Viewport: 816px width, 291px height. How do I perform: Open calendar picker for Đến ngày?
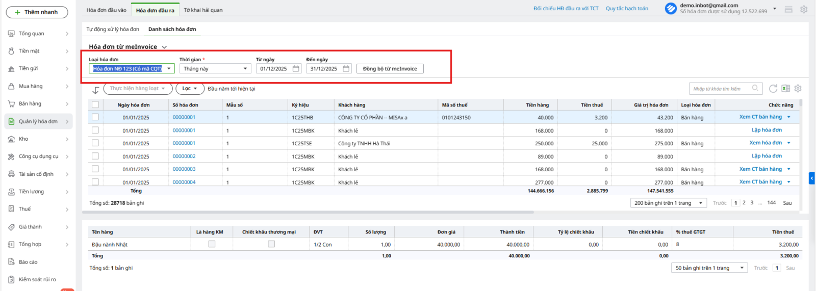click(x=346, y=69)
